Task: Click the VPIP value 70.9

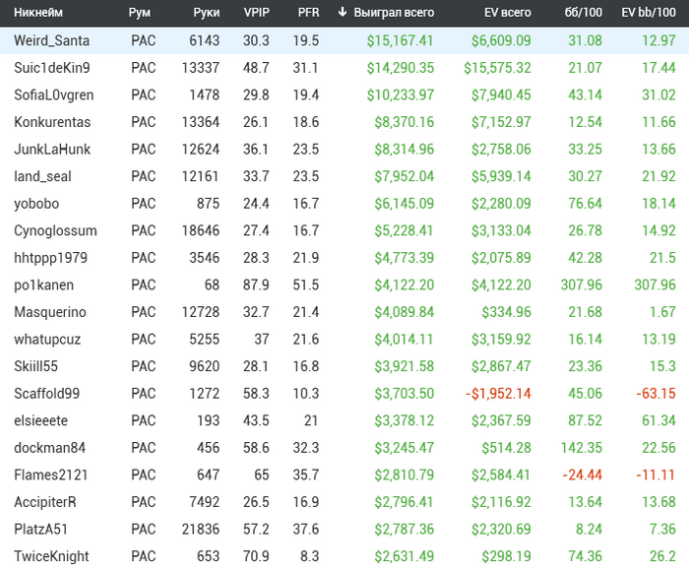Action: click(x=256, y=557)
